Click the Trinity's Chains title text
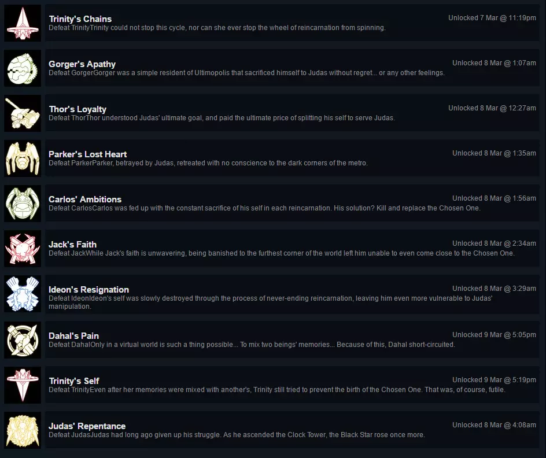546x458 pixels. [80, 19]
